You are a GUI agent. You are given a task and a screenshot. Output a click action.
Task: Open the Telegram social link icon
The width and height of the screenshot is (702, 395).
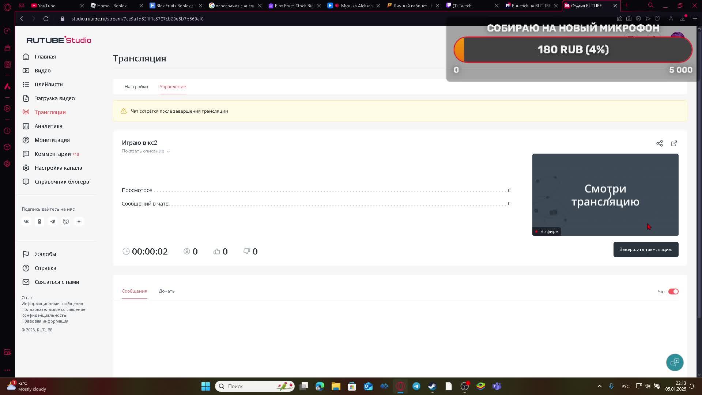click(x=53, y=222)
